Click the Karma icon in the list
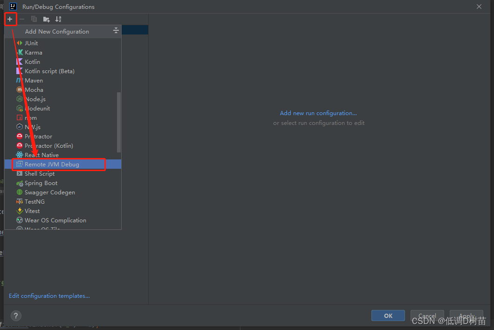494x330 pixels. (20, 52)
